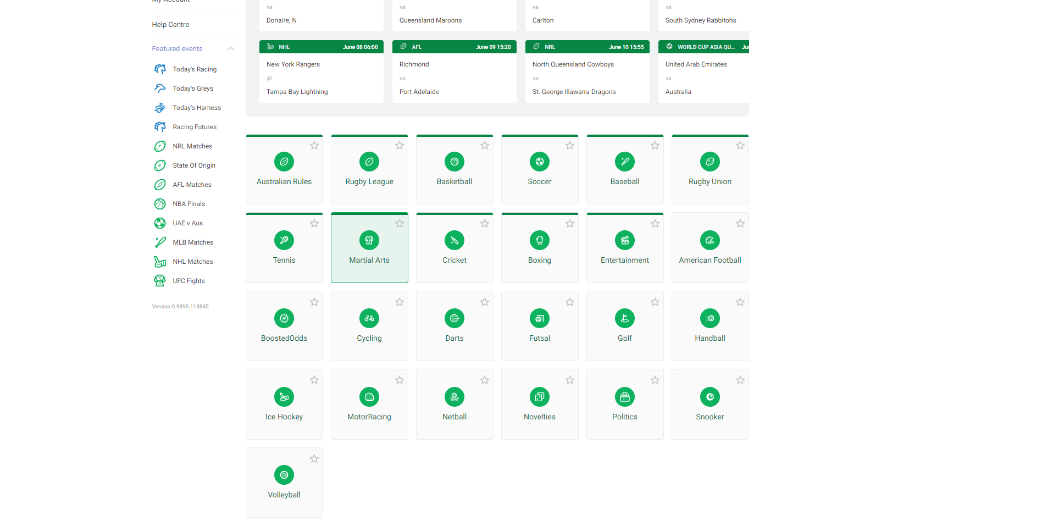1042x526 pixels.
Task: Select South Sydney Rabbitohs event text
Action: click(701, 20)
